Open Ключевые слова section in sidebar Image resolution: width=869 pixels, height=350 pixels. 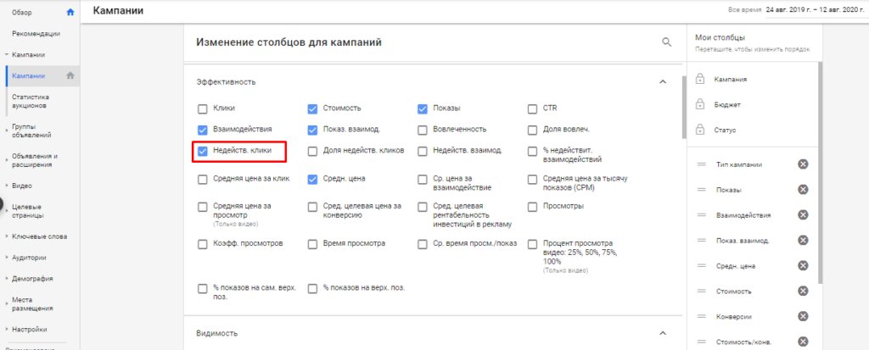click(x=39, y=236)
